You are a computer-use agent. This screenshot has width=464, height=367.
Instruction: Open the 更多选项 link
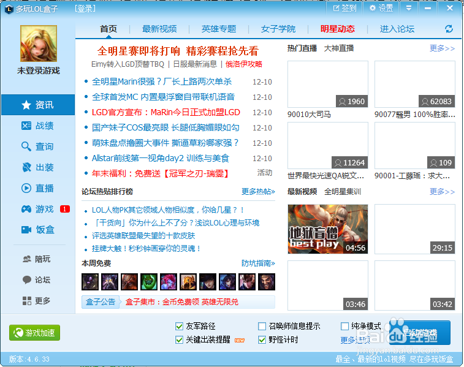pos(355,340)
